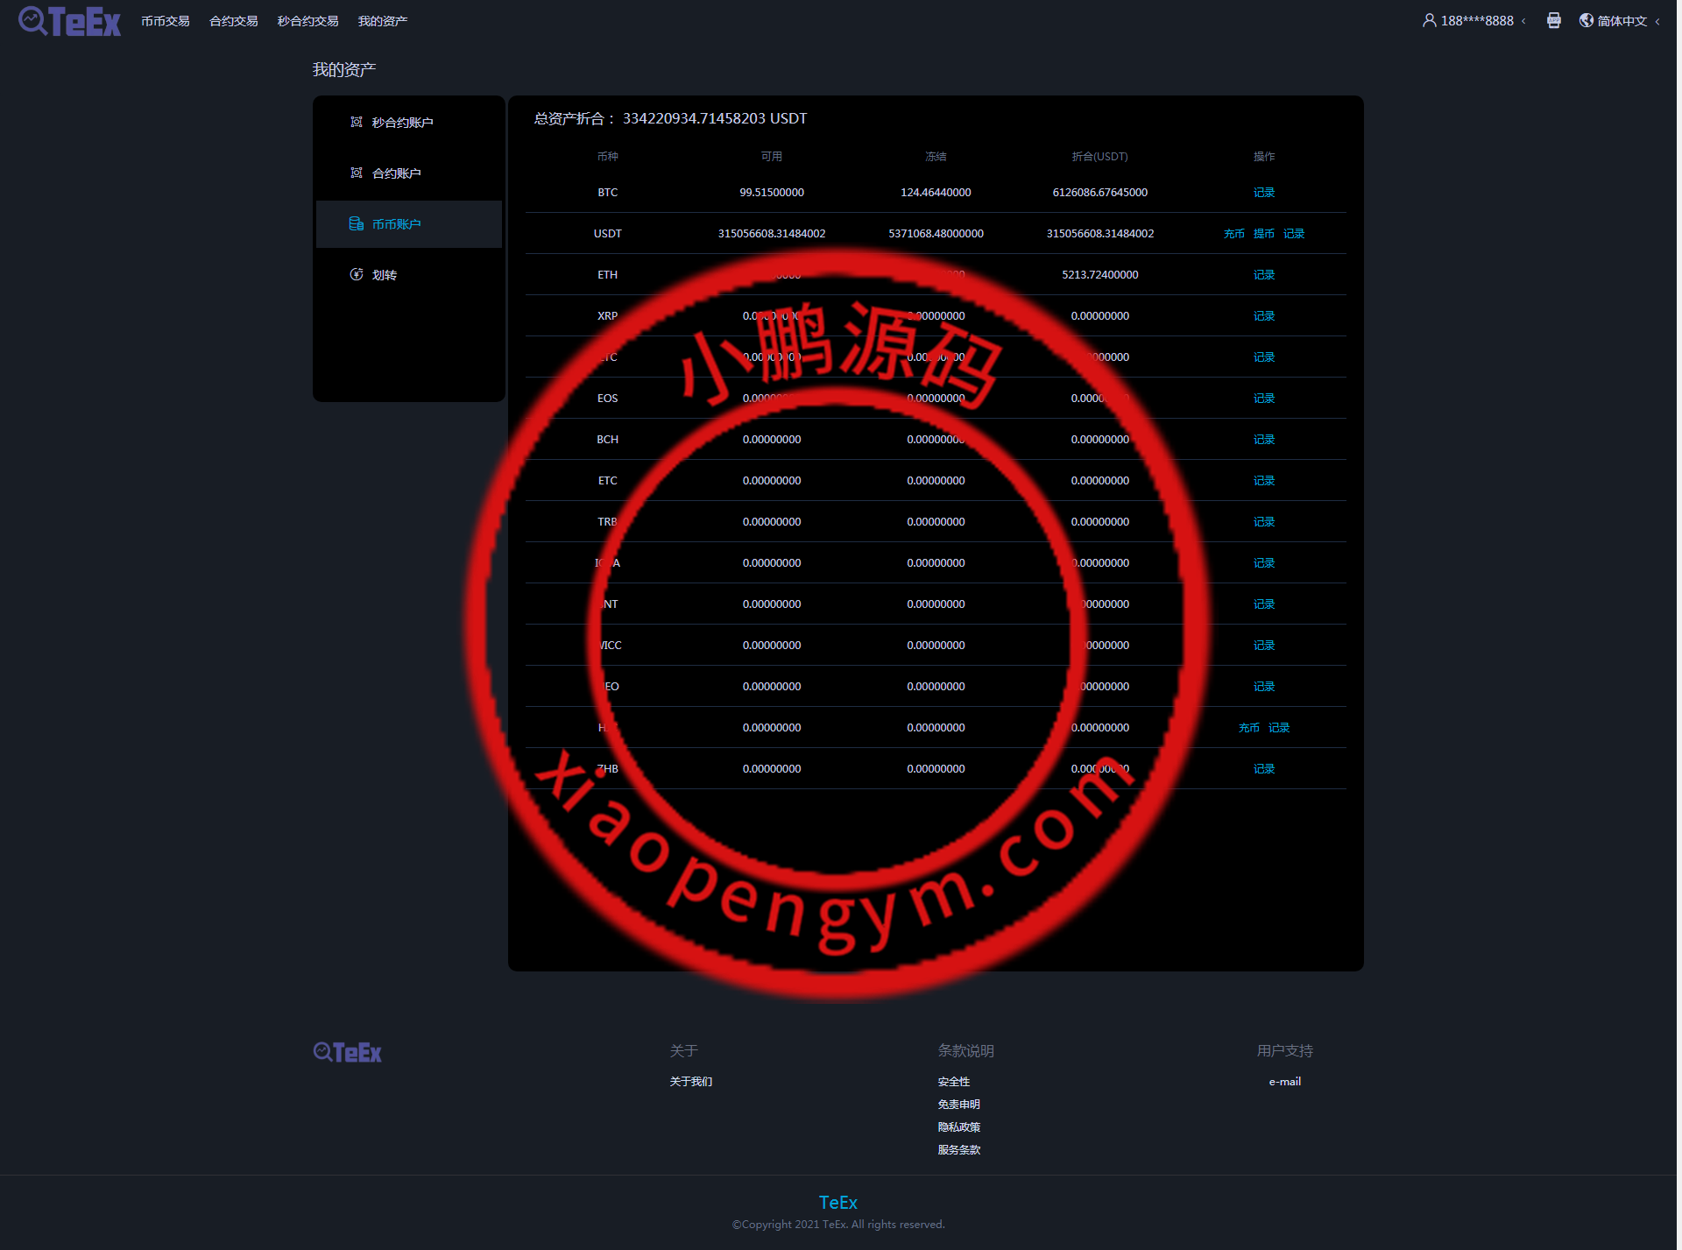The width and height of the screenshot is (1682, 1250).
Task: Click the globe language icon
Action: (x=1585, y=20)
